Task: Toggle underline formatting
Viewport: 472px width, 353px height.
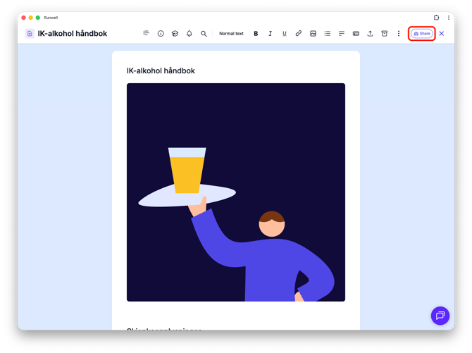Action: (285, 33)
